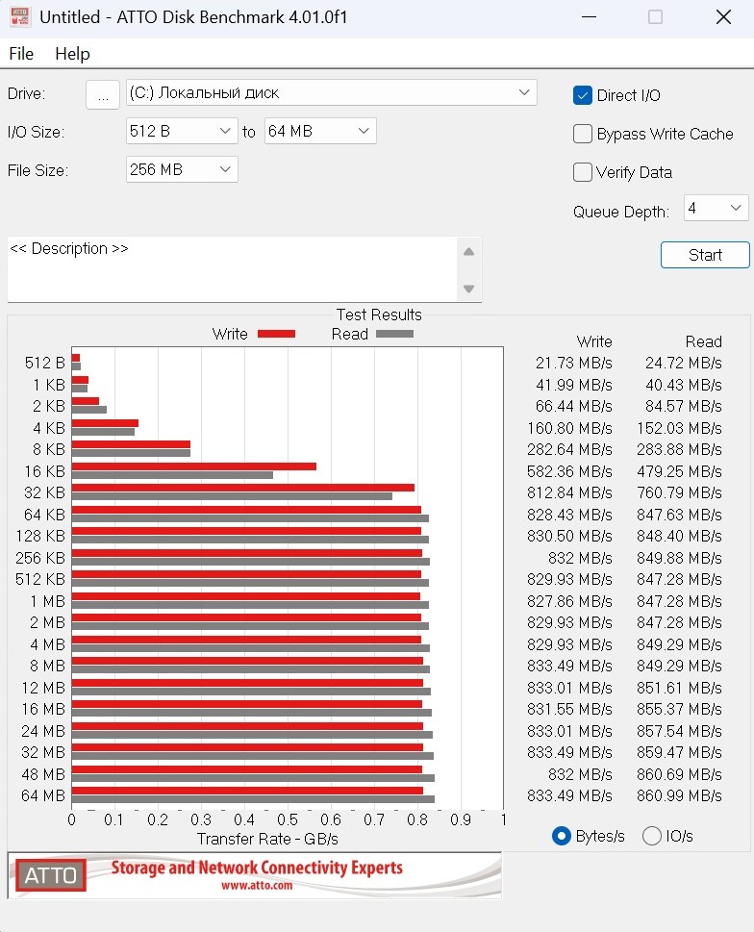Image resolution: width=754 pixels, height=932 pixels.
Task: Open the Help menu
Action: click(x=72, y=54)
